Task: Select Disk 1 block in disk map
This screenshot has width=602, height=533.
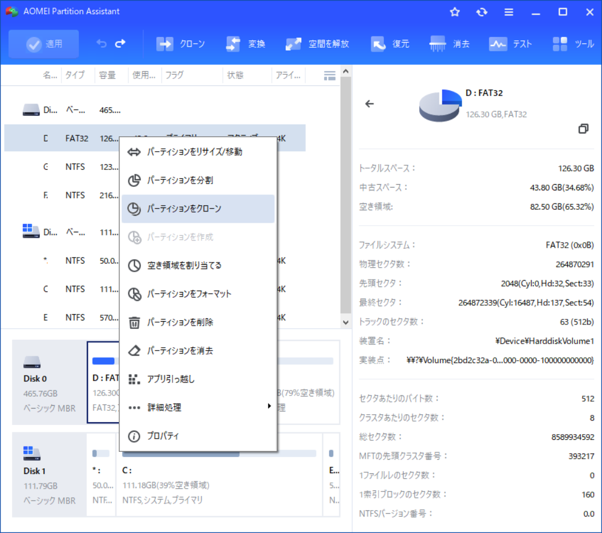Action: (49, 474)
